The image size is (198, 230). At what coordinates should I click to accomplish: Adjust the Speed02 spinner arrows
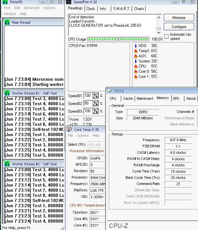[96, 103]
